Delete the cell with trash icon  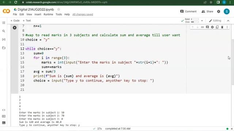click(222, 27)
